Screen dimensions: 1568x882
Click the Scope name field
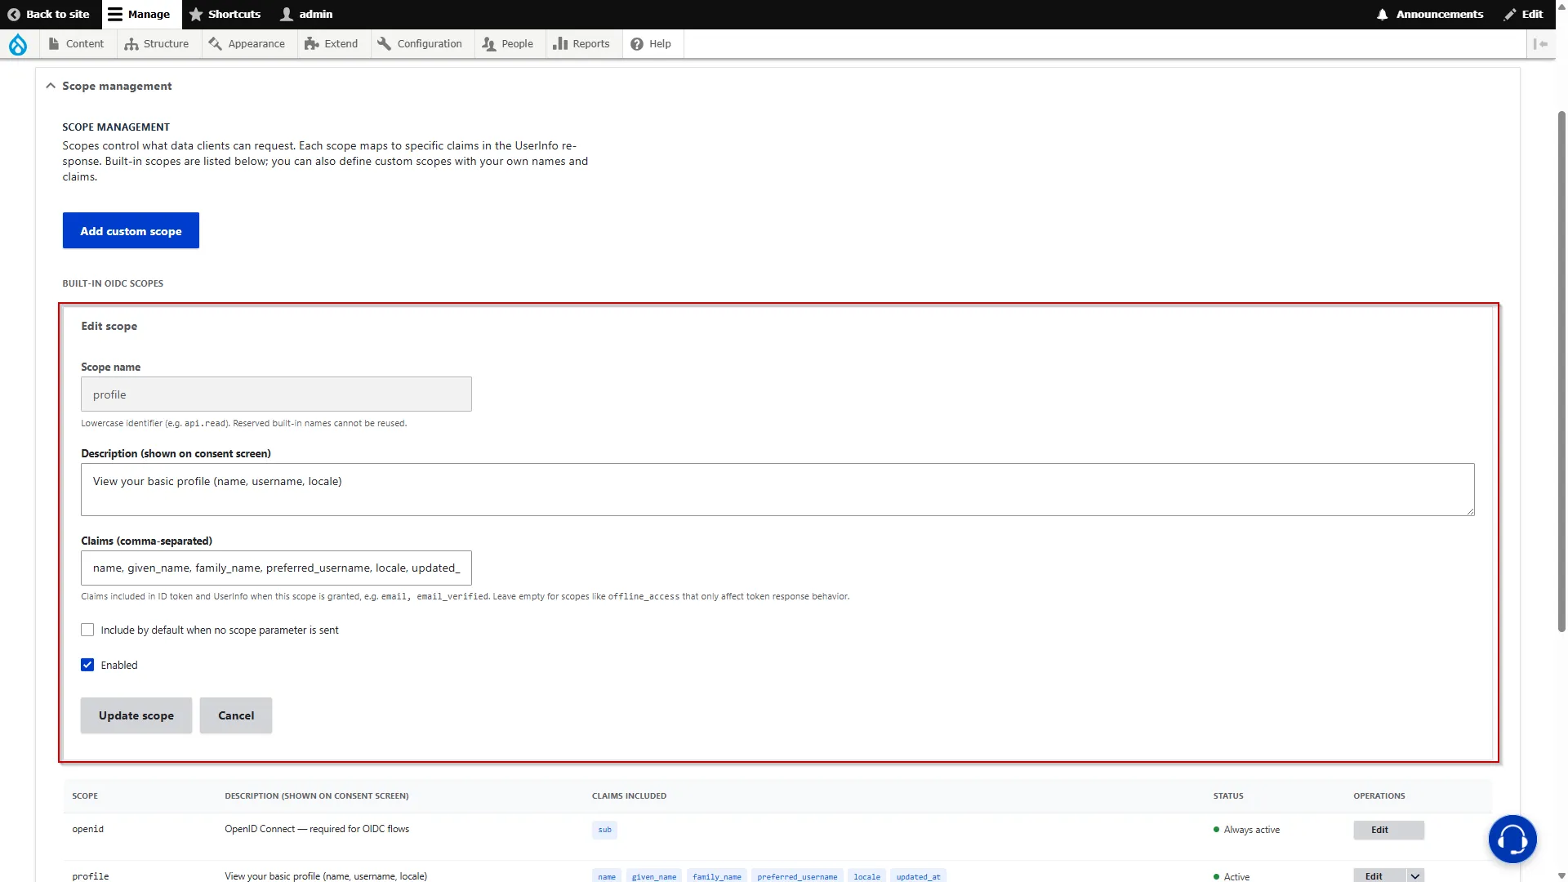tap(276, 394)
